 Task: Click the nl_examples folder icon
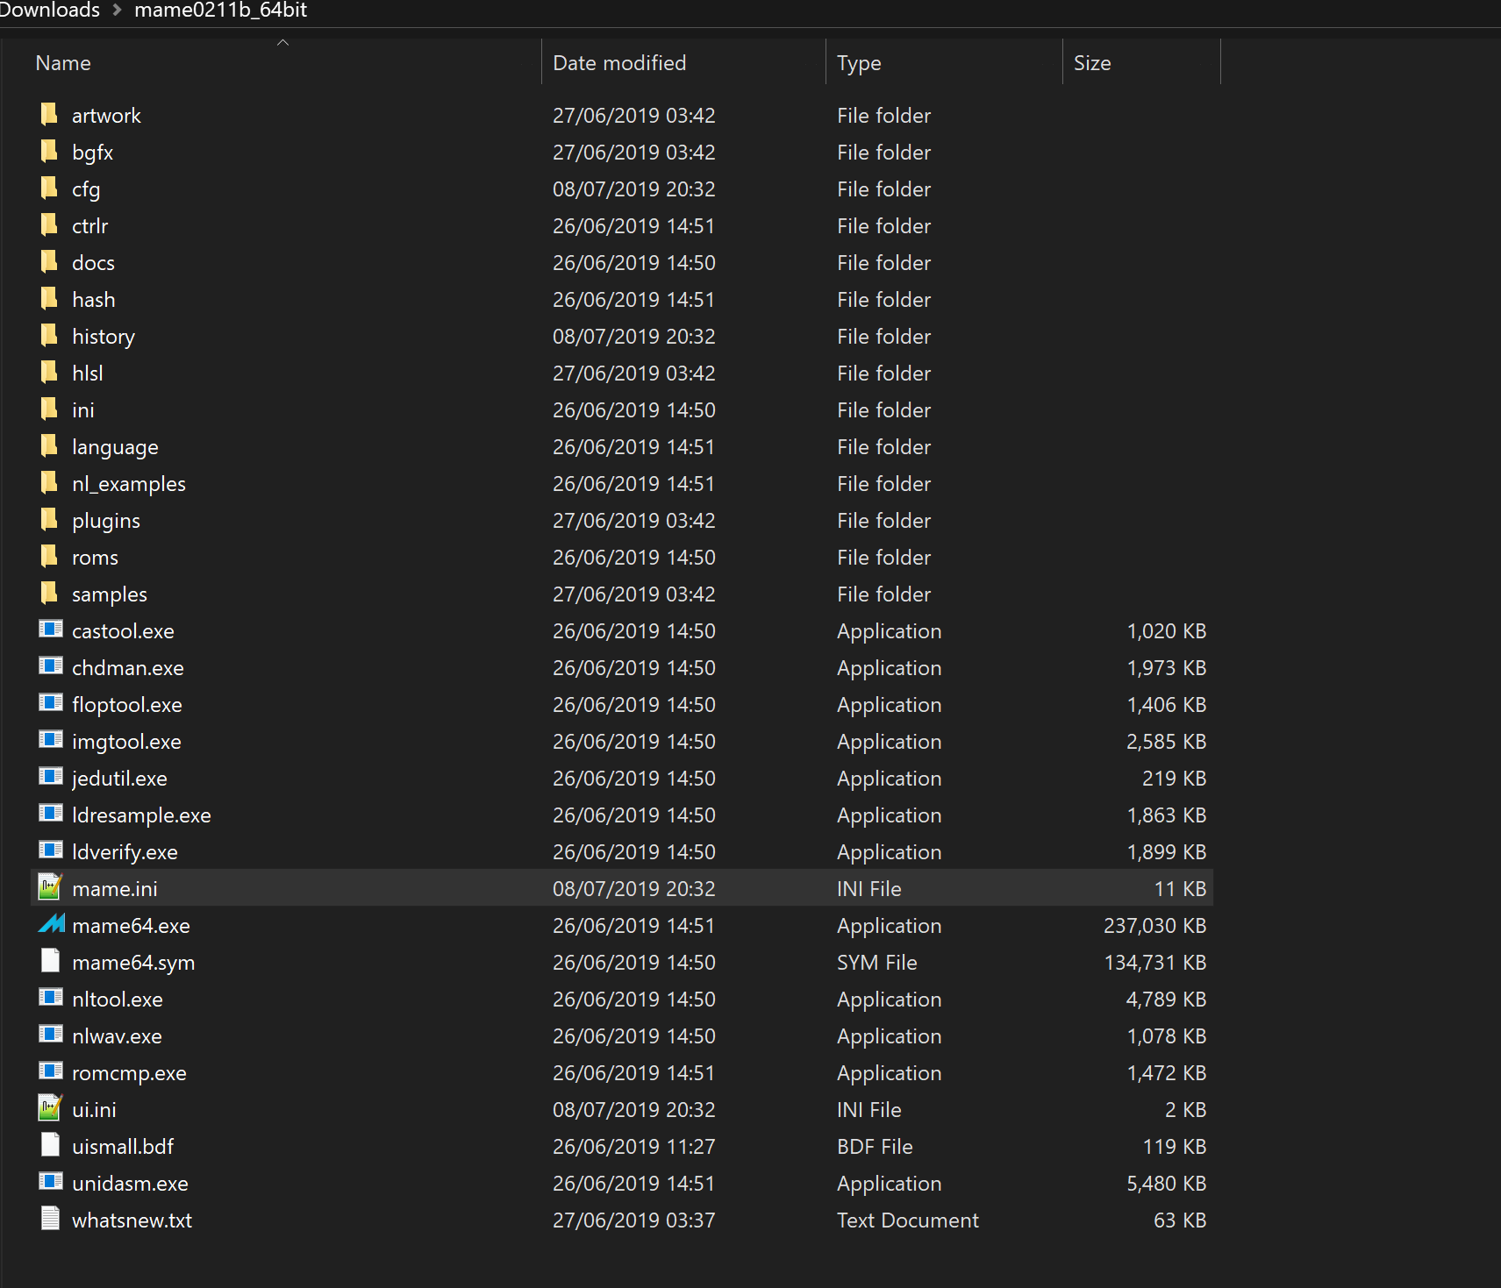click(x=49, y=482)
